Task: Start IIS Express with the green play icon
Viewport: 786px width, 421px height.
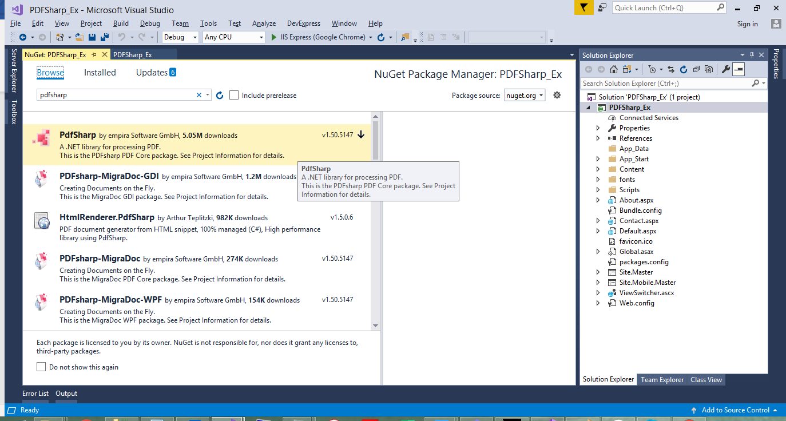Action: tap(275, 37)
